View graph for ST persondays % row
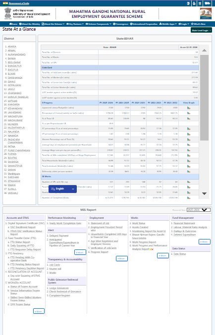The height and width of the screenshot is (335, 215). [189, 134]
